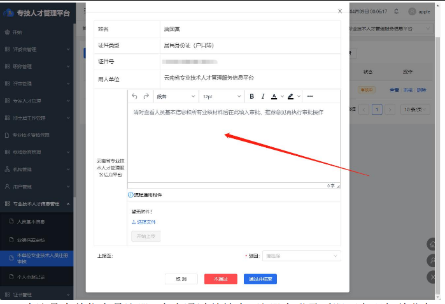Viewport: 445px width, 304px height.
Task: Click the 用人单位 value text
Action: point(209,78)
